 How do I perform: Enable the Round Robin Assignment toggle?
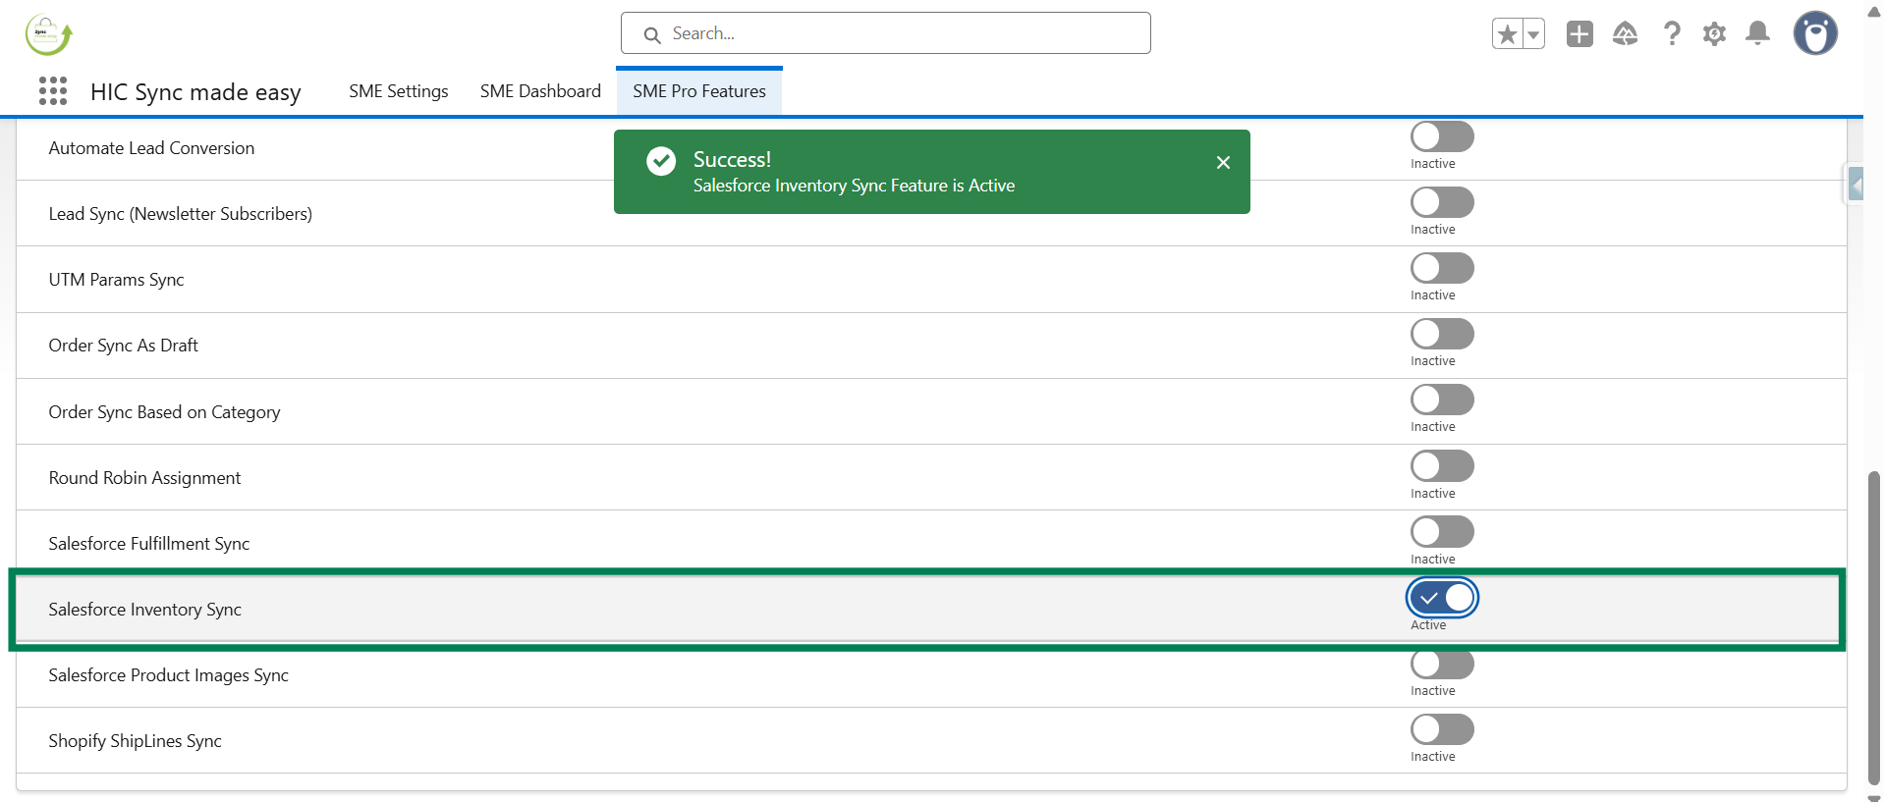point(1442,466)
